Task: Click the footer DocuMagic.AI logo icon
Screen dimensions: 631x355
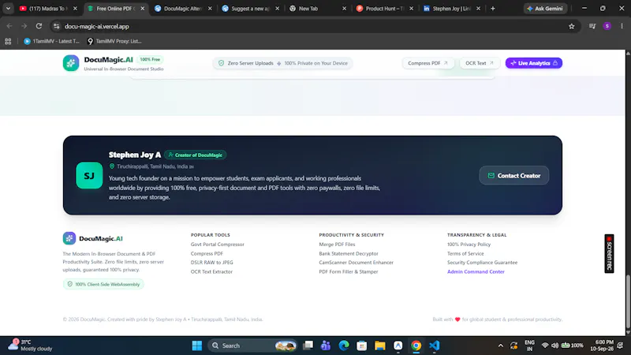Action: click(x=69, y=238)
